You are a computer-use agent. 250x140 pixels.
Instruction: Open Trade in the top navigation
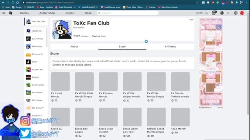[88, 13]
